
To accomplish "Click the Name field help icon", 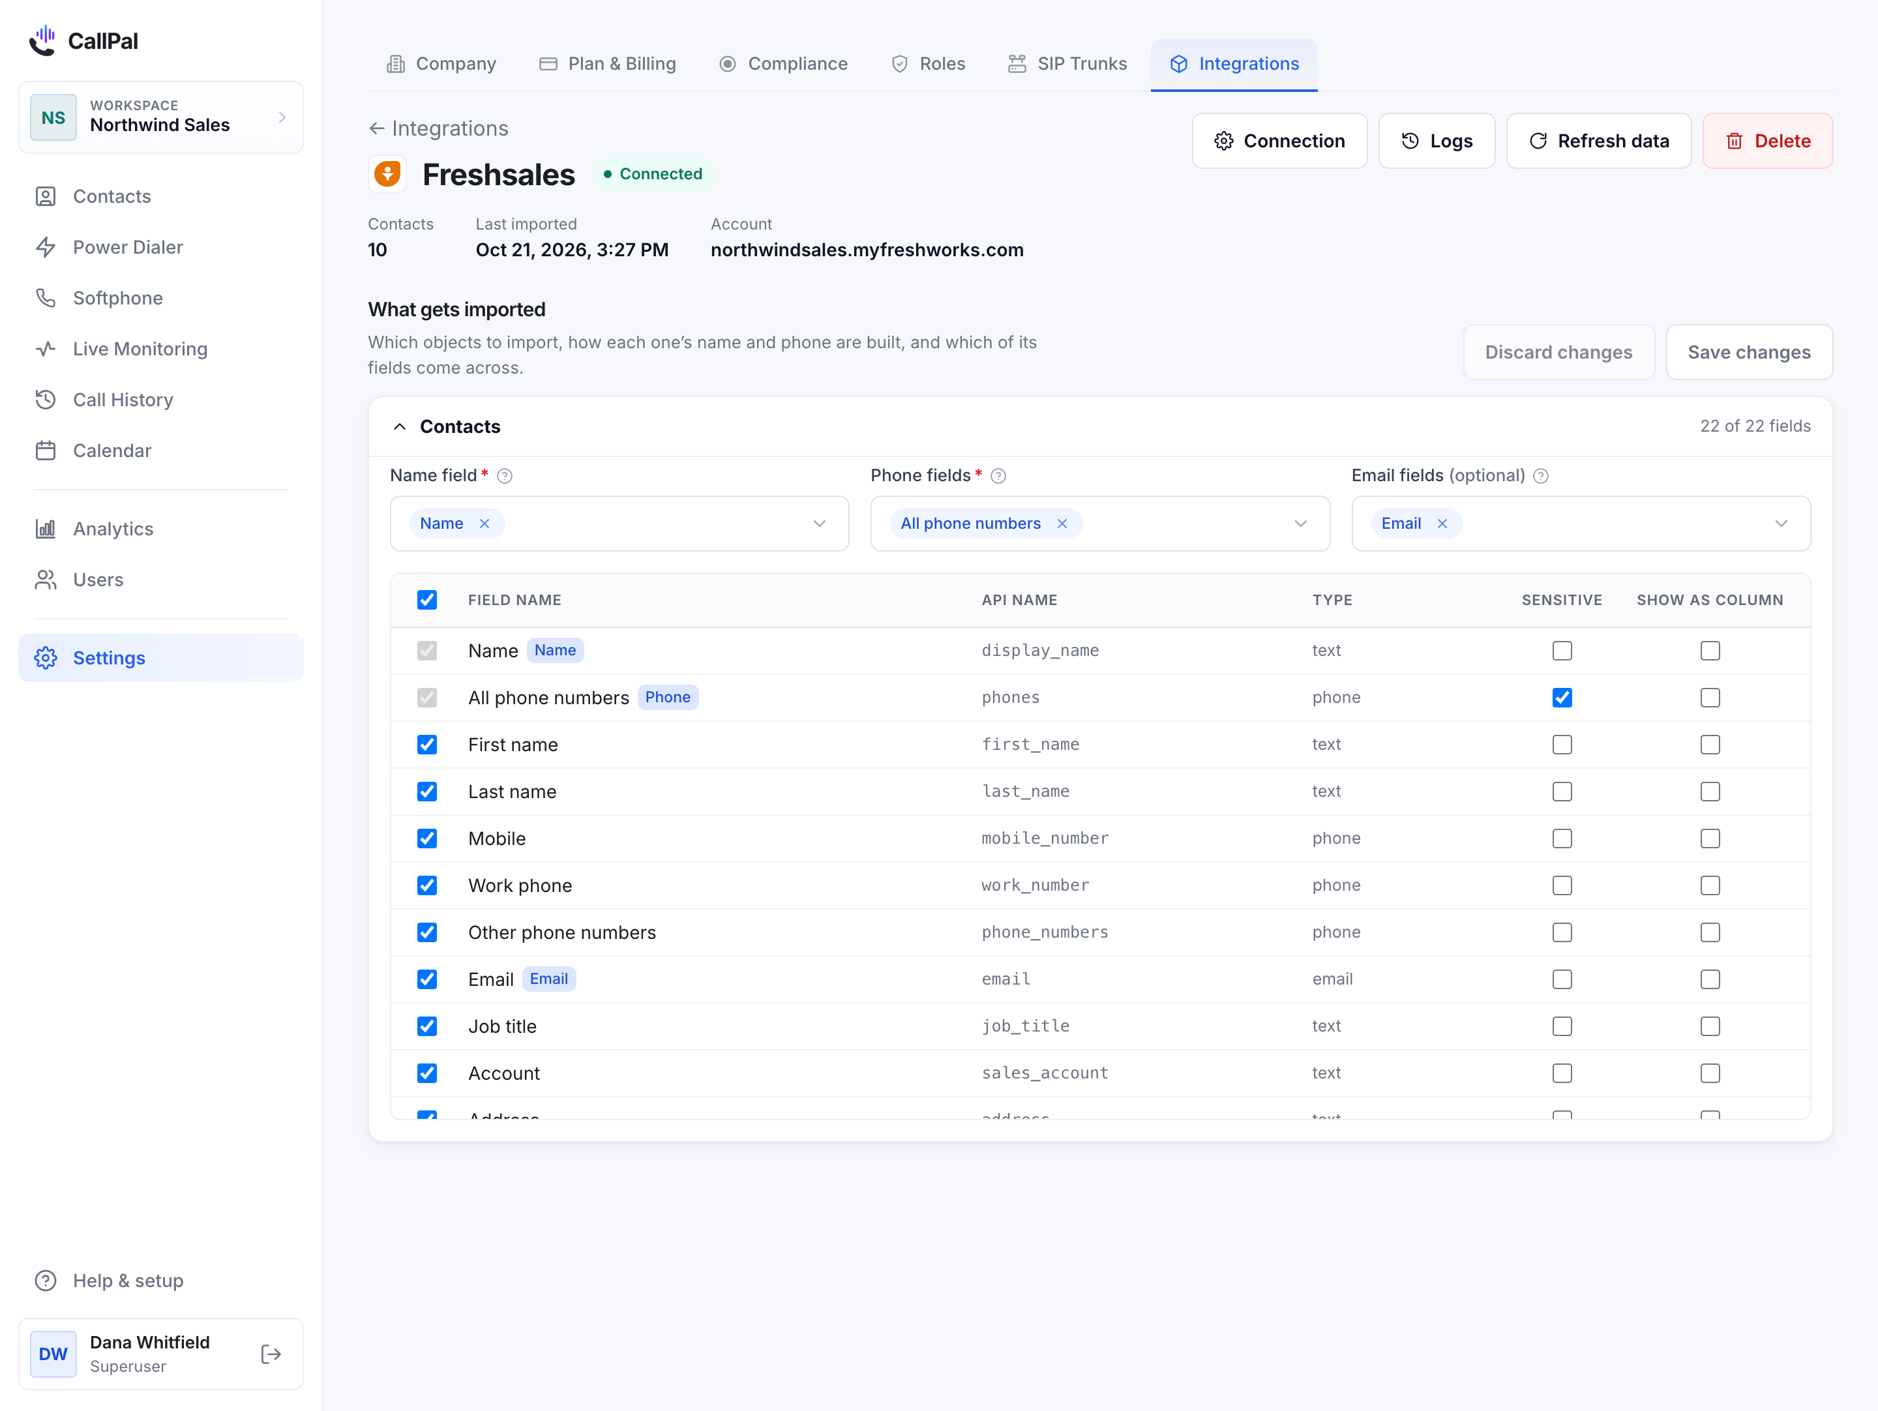I will [504, 476].
